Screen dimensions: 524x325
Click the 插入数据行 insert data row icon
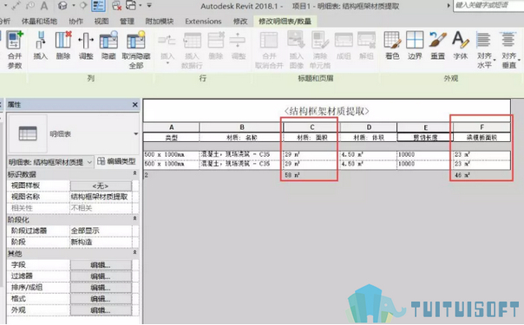[x=192, y=41]
